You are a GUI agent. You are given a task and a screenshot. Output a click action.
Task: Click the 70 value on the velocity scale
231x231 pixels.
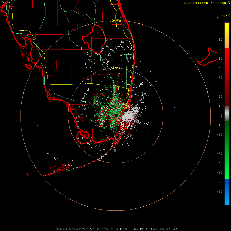[220, 49]
